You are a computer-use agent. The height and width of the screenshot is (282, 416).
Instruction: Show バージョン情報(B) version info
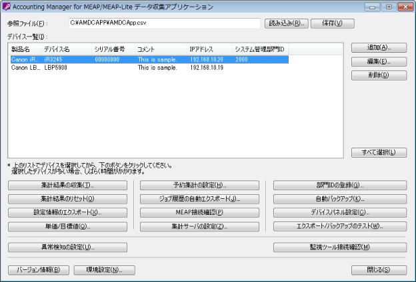click(x=38, y=270)
